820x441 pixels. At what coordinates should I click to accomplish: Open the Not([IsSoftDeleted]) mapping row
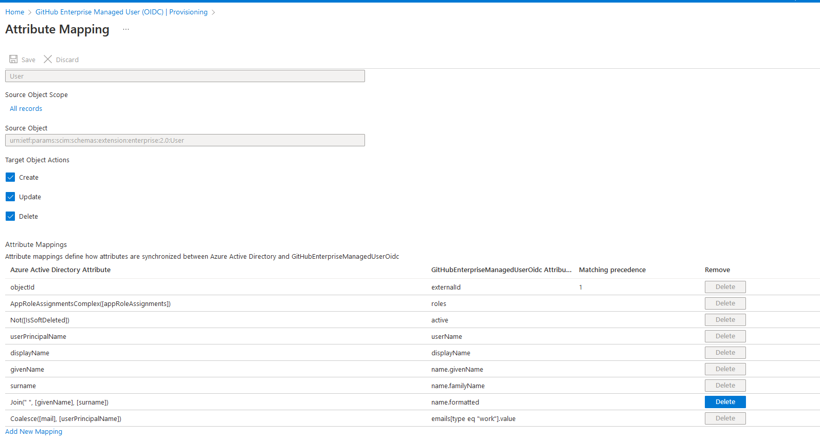[x=40, y=320]
